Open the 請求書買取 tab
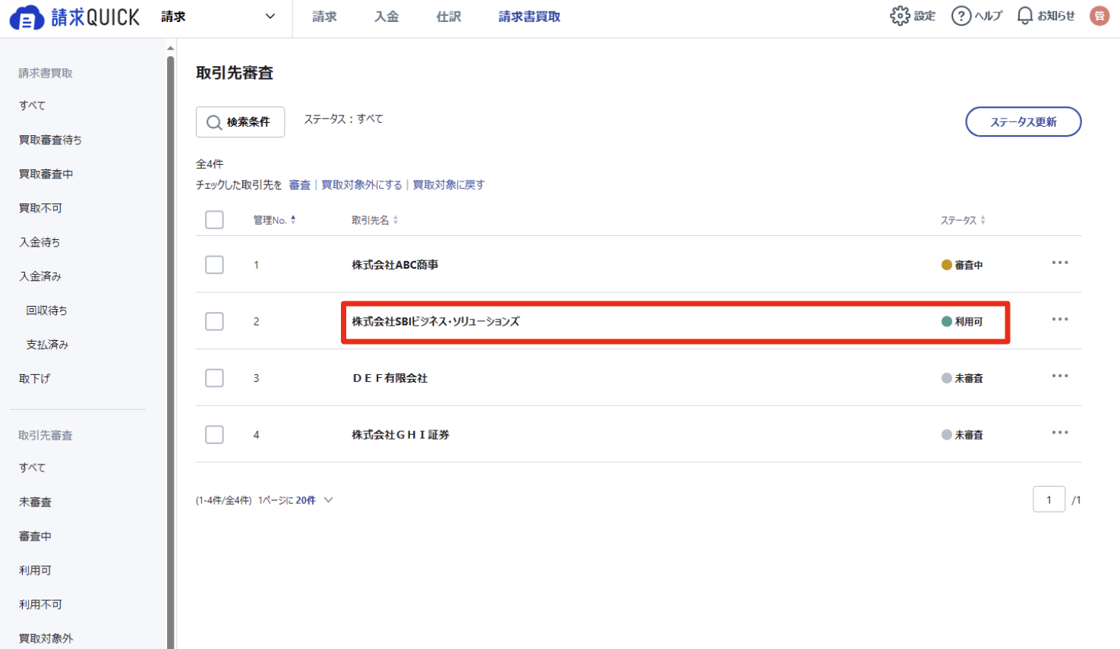The height and width of the screenshot is (649, 1120). click(x=529, y=17)
